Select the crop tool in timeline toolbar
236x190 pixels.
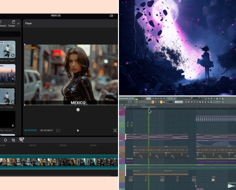[x=14, y=140]
